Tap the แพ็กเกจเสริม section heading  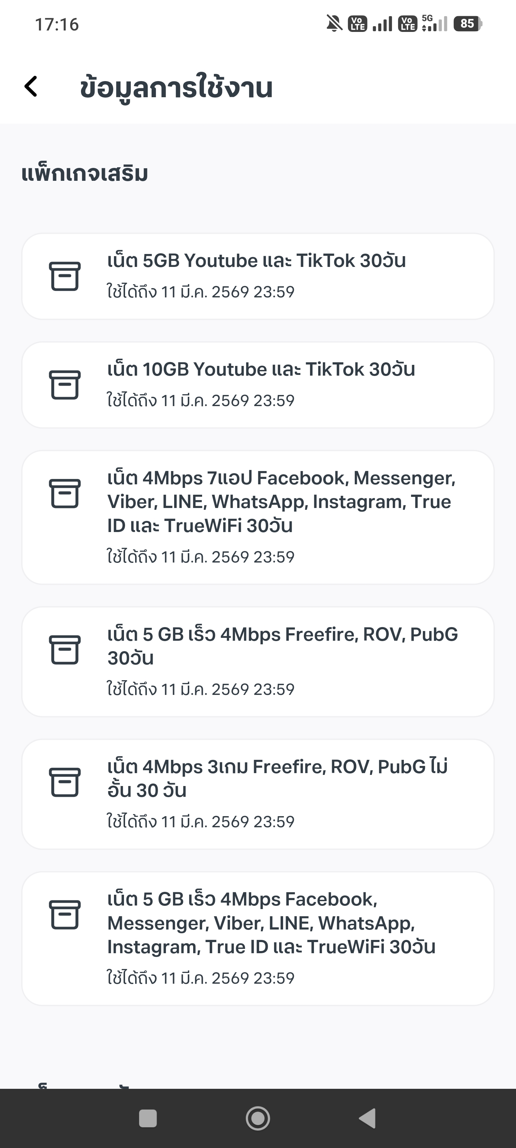[x=85, y=174]
